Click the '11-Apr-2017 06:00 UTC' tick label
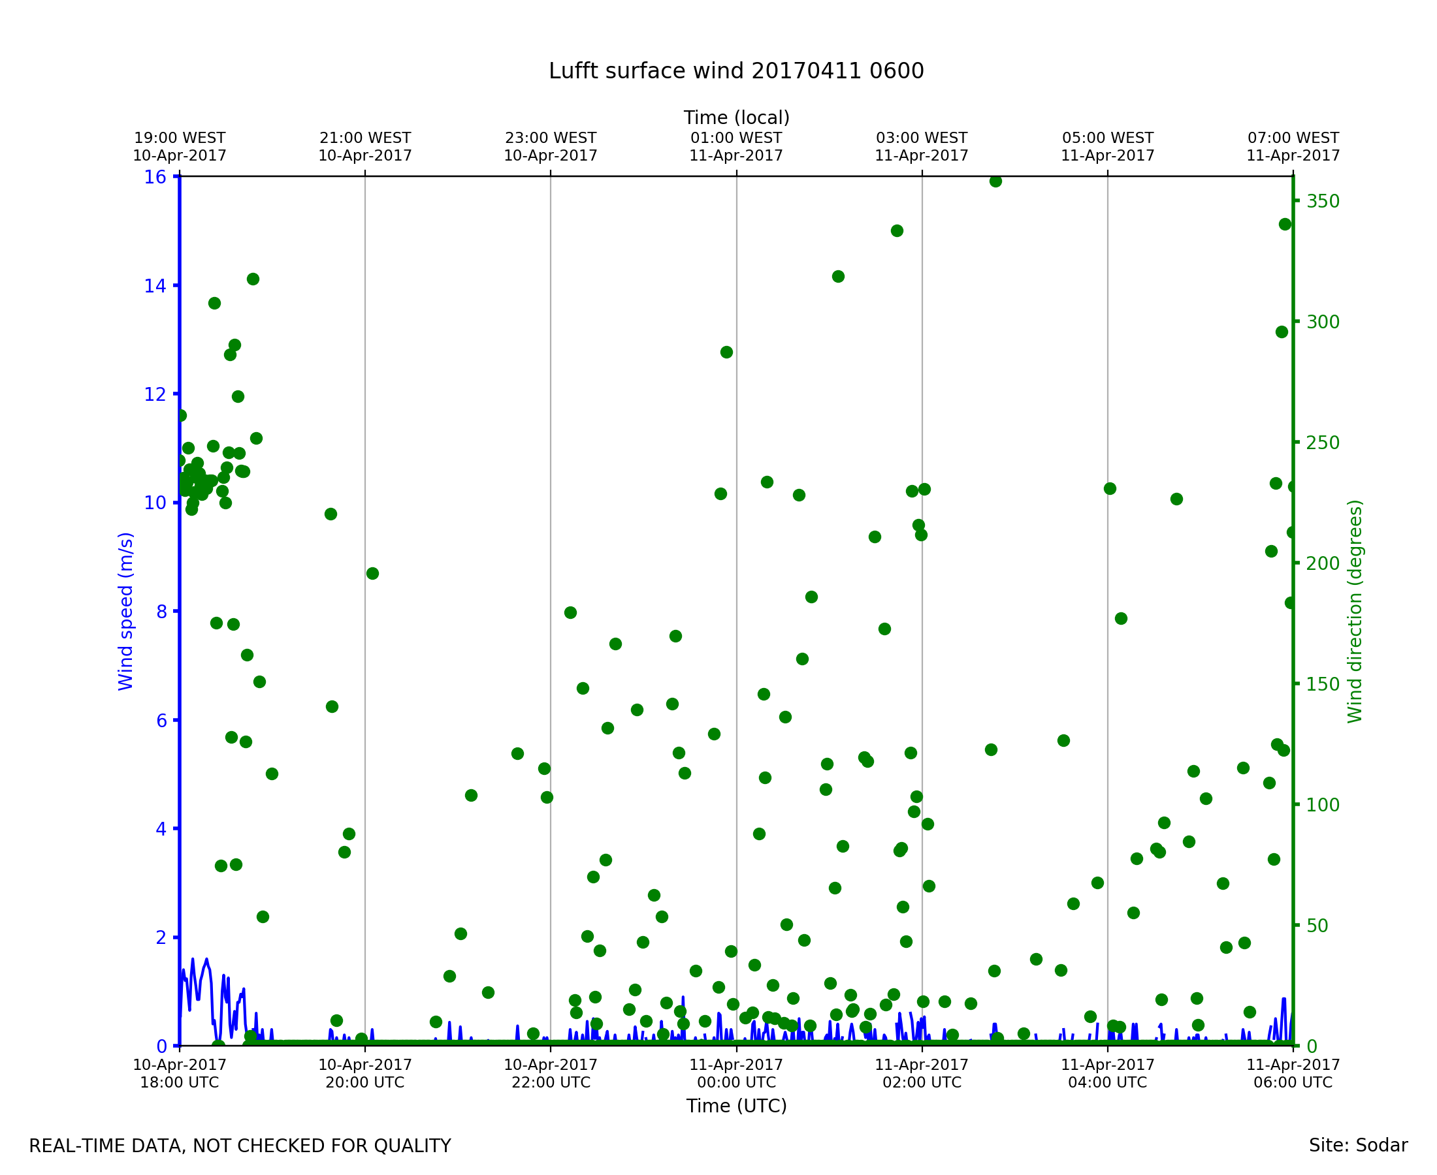This screenshot has width=1437, height=1175. pyautogui.click(x=1293, y=1073)
